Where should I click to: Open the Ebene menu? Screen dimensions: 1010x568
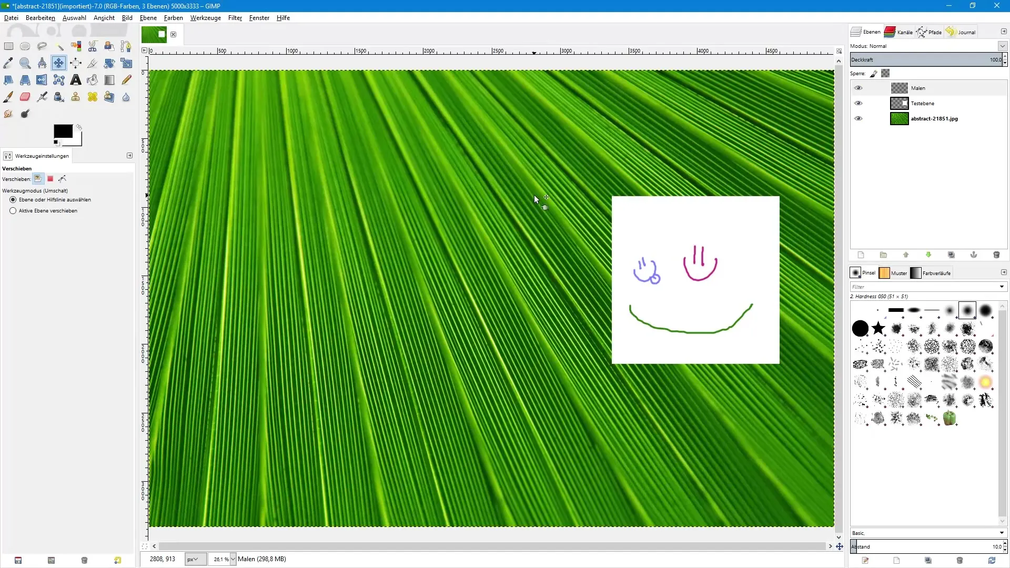pos(148,18)
